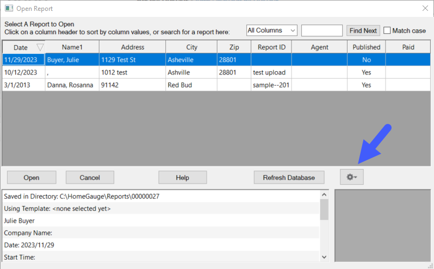Sort by the Name1 column header
This screenshot has width=434, height=269.
[x=72, y=47]
